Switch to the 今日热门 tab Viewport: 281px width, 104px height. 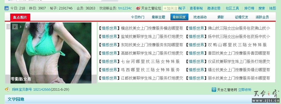pyautogui.click(x=138, y=17)
